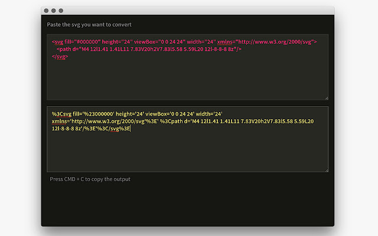Click the leftmost window control dot
The width and height of the screenshot is (378, 236).
[x=47, y=11]
